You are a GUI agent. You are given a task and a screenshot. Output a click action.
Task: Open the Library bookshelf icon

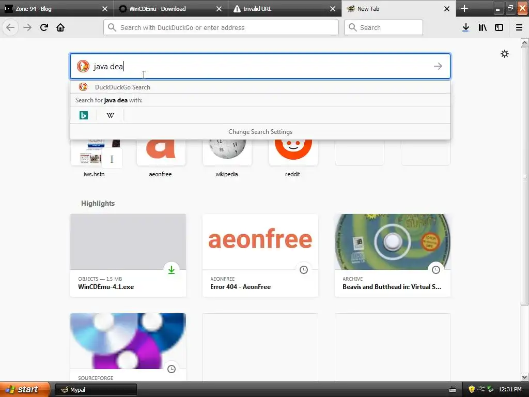pos(483,27)
